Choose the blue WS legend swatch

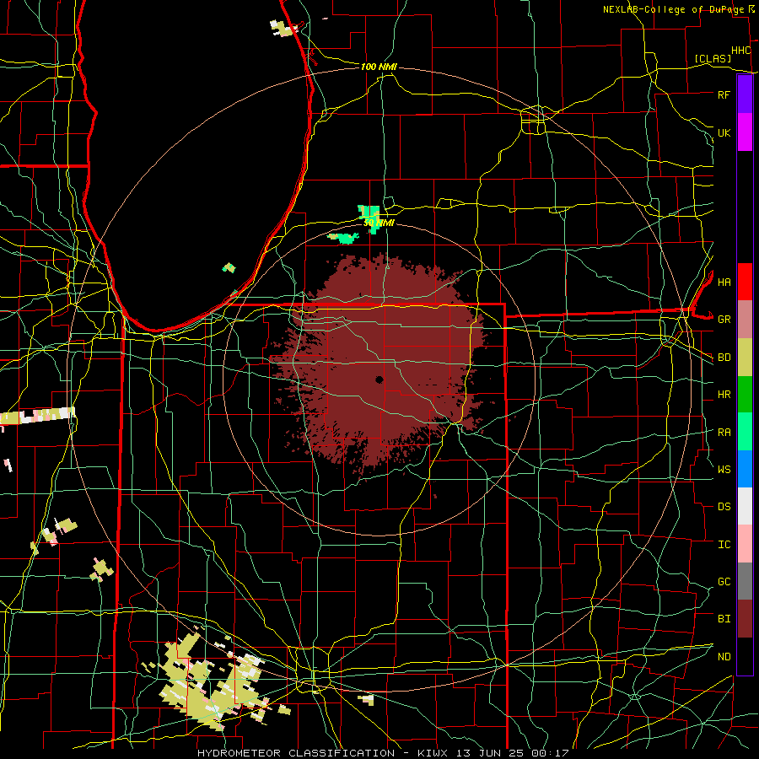(745, 469)
